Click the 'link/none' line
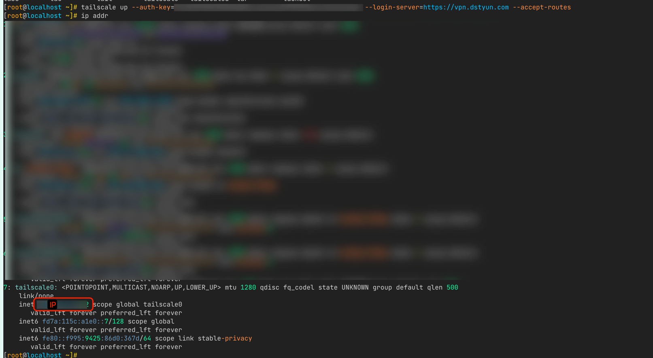This screenshot has height=358, width=653. pos(36,296)
